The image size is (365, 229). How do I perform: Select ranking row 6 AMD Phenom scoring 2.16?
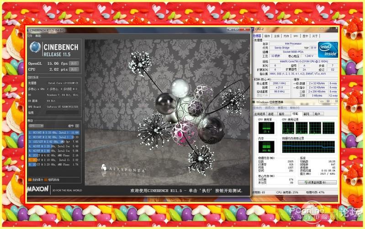point(54,155)
